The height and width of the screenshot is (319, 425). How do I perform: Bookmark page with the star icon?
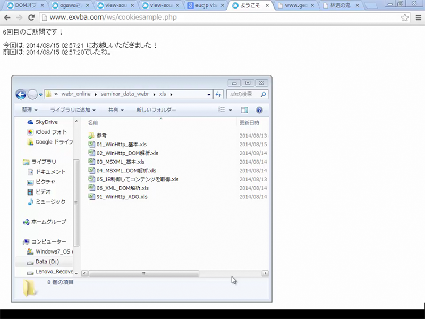[x=405, y=18]
